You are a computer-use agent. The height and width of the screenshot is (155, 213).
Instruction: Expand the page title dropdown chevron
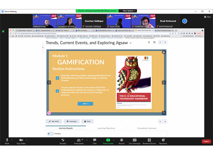[x=131, y=43]
